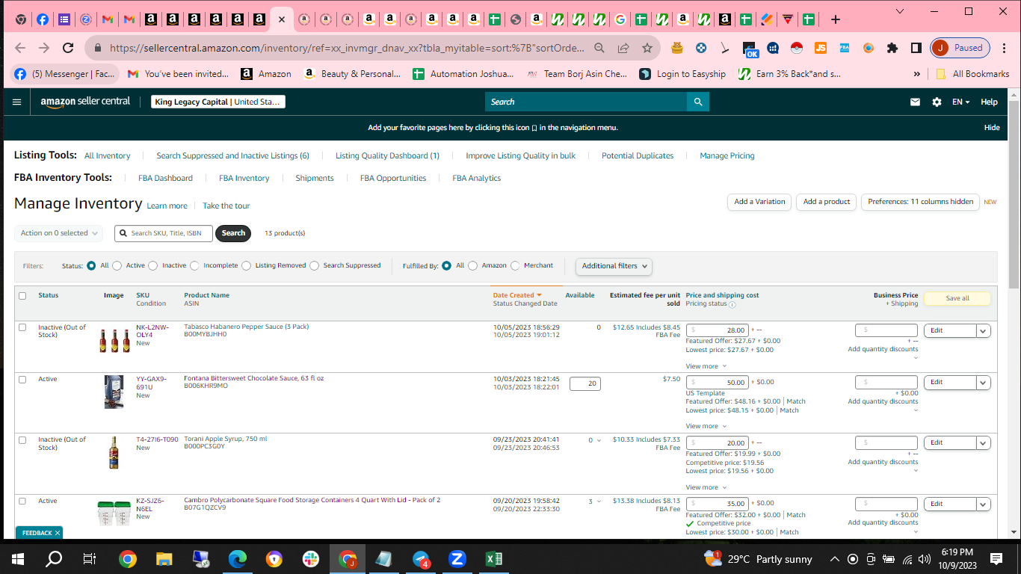Expand View more under Tabasco pricing
The image size is (1021, 574).
click(706, 366)
